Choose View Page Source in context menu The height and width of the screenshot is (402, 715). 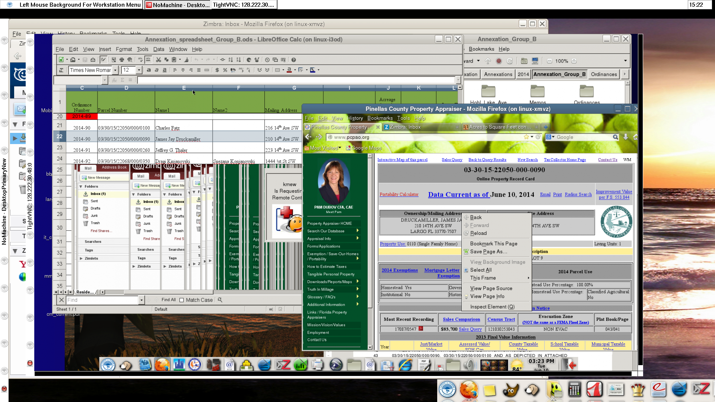[x=491, y=288]
